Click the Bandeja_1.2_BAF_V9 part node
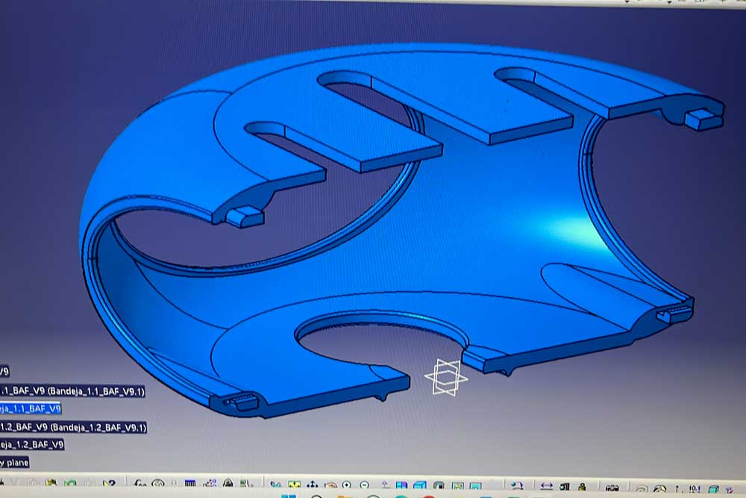This screenshot has height=498, width=746. (x=31, y=445)
